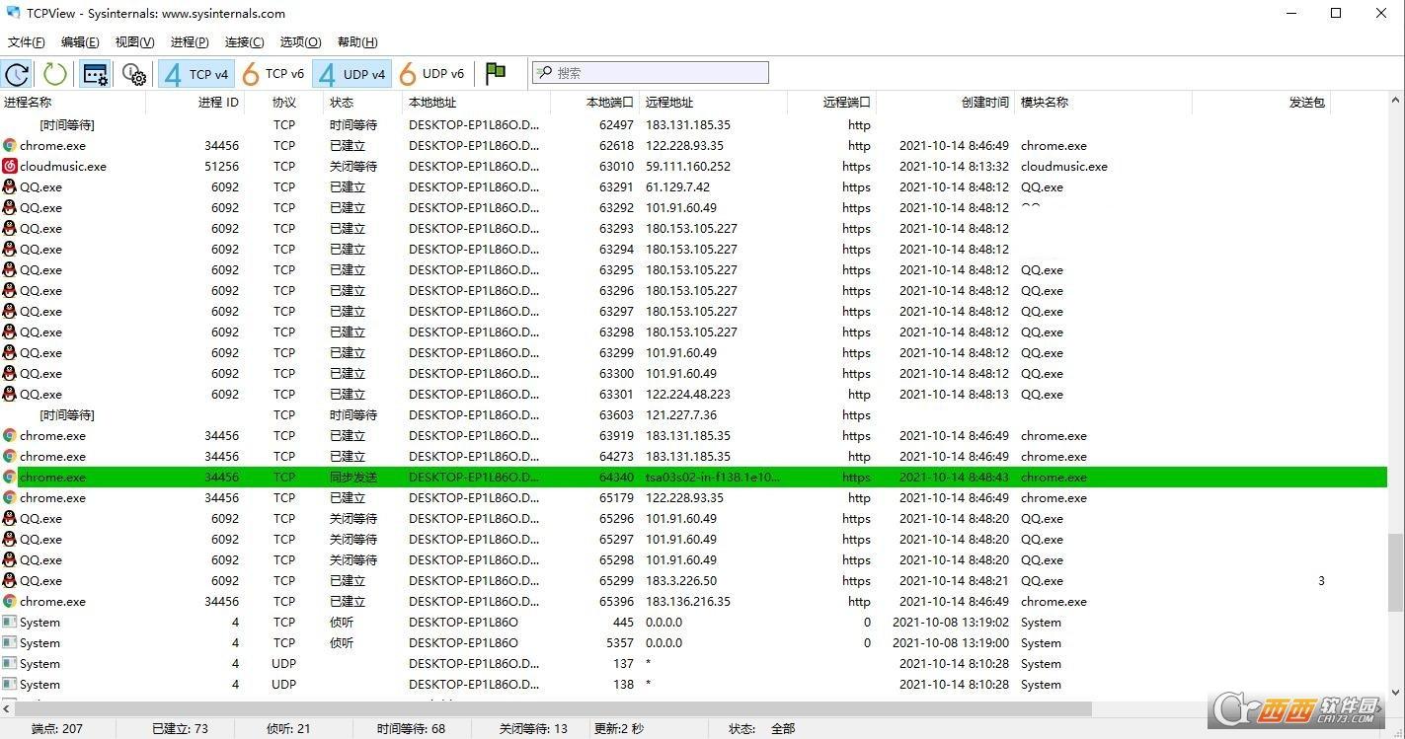Click chrome icon on port 65179 row
Viewport: 1405px width, 739px height.
(10, 497)
